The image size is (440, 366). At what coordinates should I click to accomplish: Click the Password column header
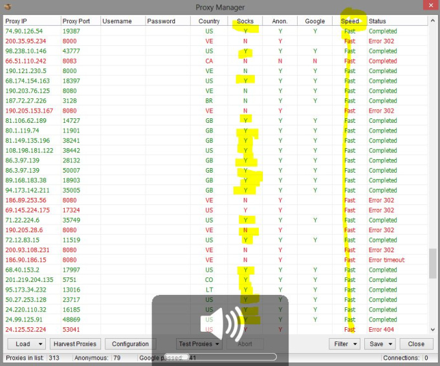[168, 21]
